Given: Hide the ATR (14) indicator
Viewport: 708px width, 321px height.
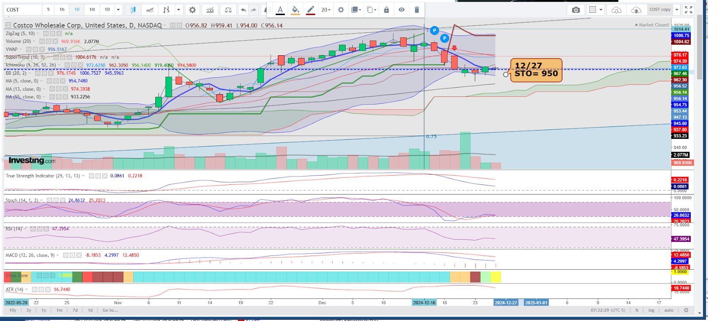Looking at the screenshot, I should (x=35, y=290).
